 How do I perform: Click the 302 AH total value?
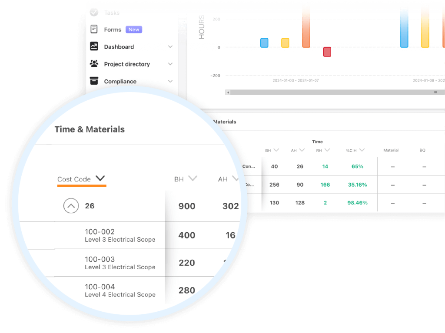(x=231, y=206)
